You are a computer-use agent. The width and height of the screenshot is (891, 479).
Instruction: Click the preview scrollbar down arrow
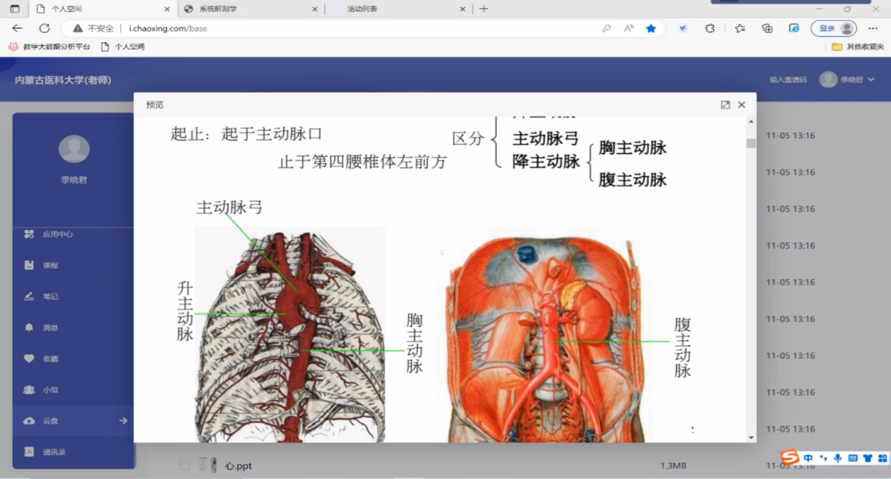tap(751, 437)
